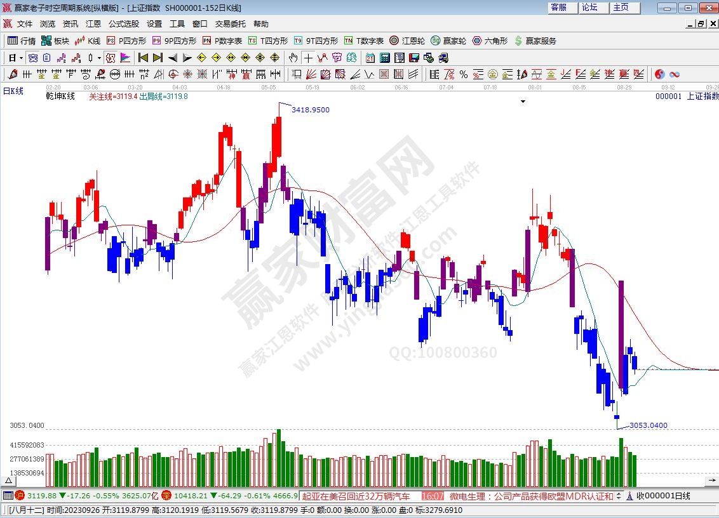
Task: Click the calculator icon in toolbar
Action: [x=384, y=58]
